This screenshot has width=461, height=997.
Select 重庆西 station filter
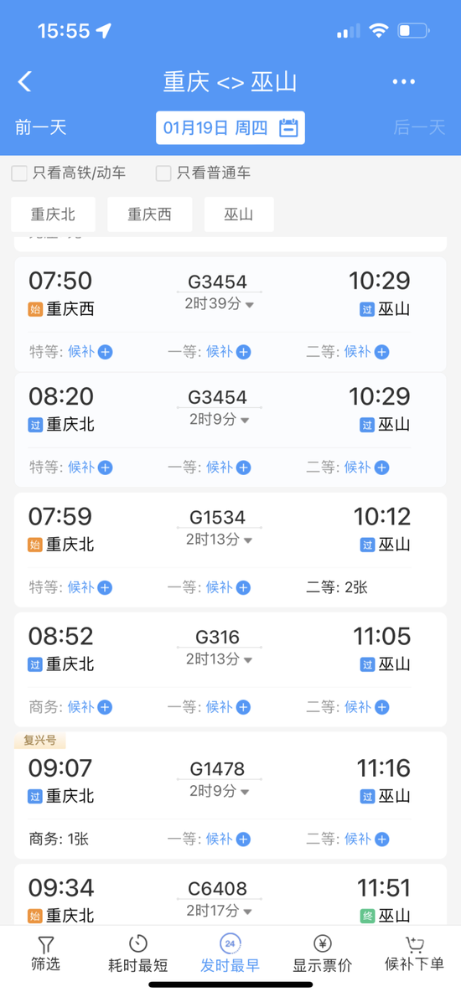point(149,214)
